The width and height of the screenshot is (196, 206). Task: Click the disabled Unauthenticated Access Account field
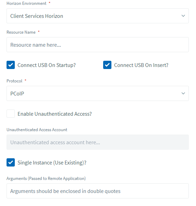click(x=98, y=142)
